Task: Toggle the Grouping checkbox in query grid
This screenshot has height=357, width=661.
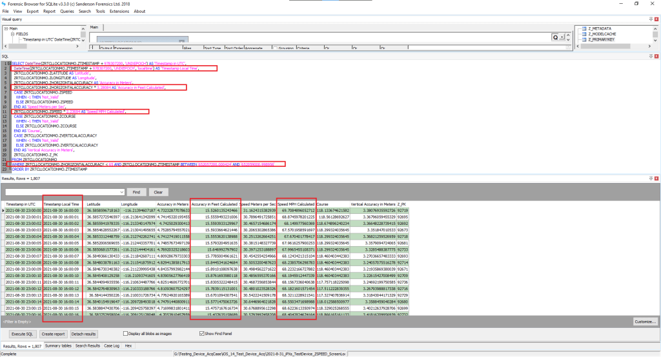Action: tap(276, 48)
